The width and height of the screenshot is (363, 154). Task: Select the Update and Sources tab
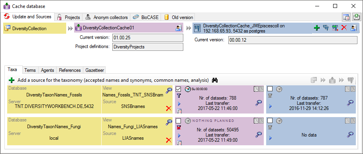pyautogui.click(x=27, y=17)
